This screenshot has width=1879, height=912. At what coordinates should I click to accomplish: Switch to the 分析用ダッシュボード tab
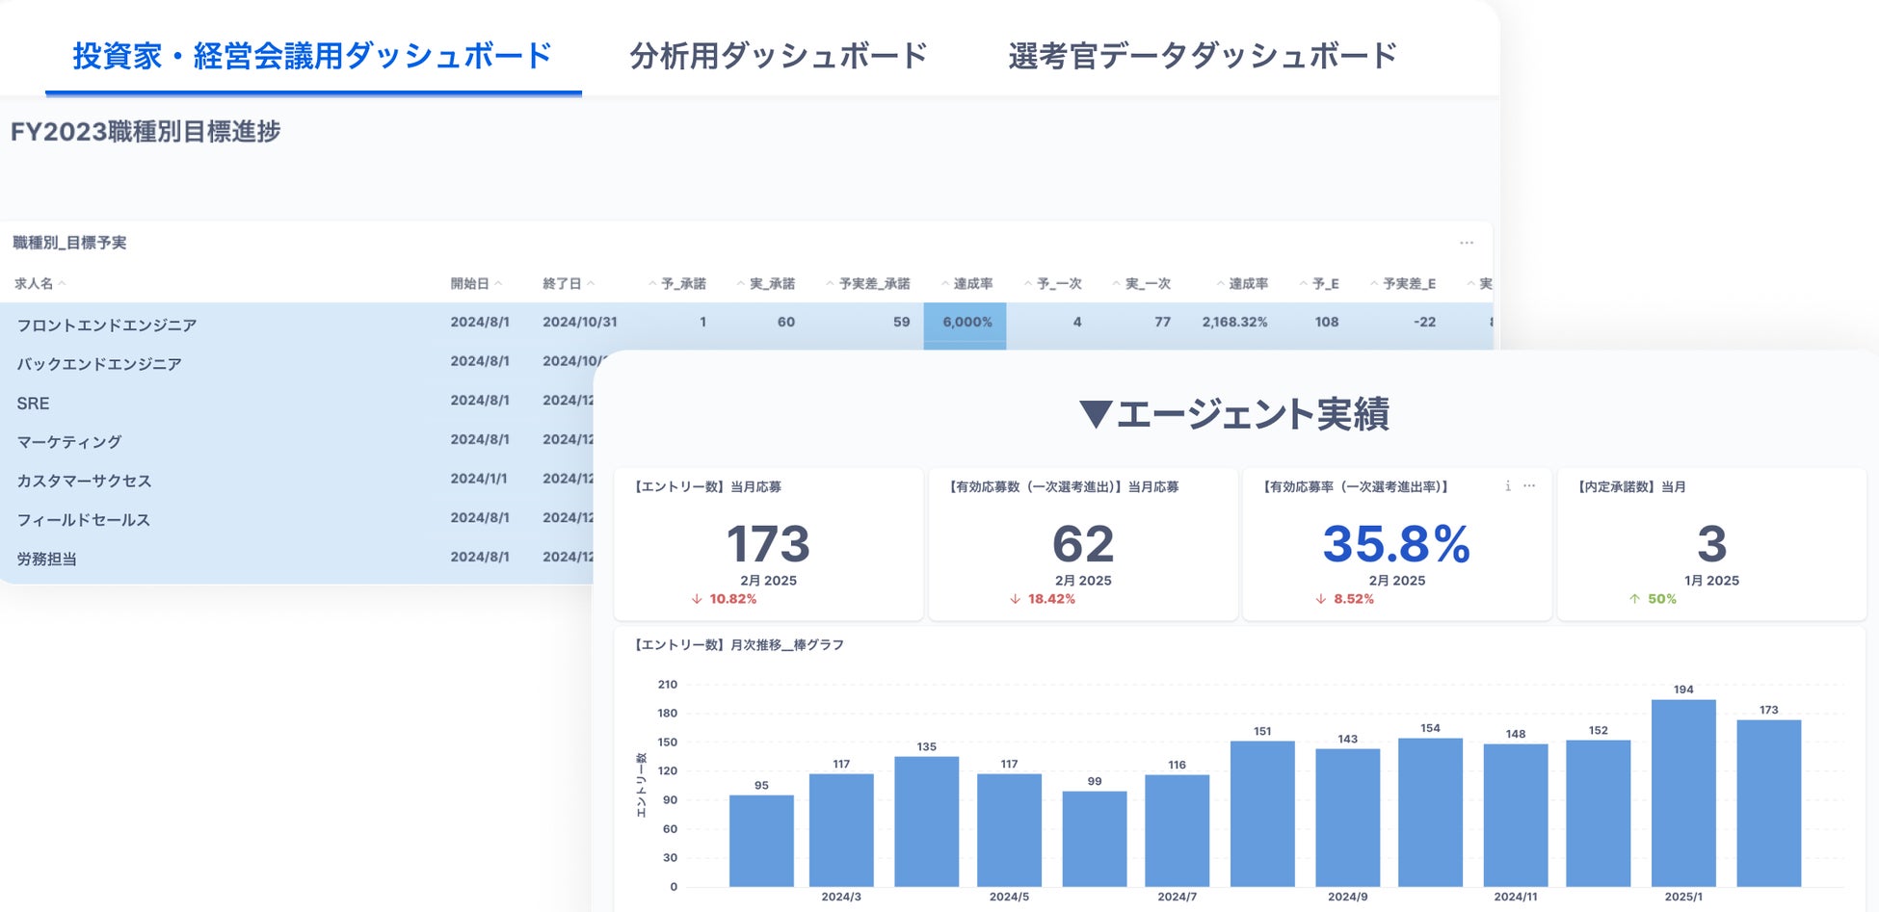[778, 56]
